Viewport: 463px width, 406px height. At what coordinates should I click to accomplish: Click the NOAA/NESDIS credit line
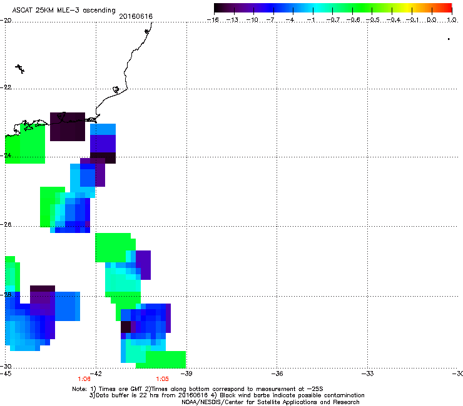[270, 402]
